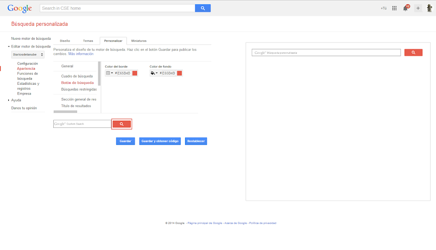Expand the Ayuda section

pos(9,100)
